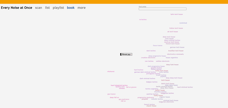Click the schranz genre label
The height and width of the screenshot is (108, 228).
click(x=122, y=88)
